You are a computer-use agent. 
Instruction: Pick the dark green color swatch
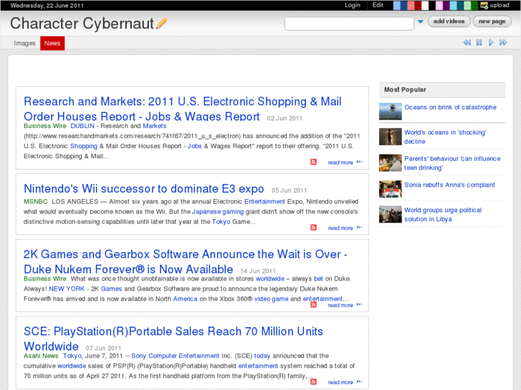coord(474,5)
